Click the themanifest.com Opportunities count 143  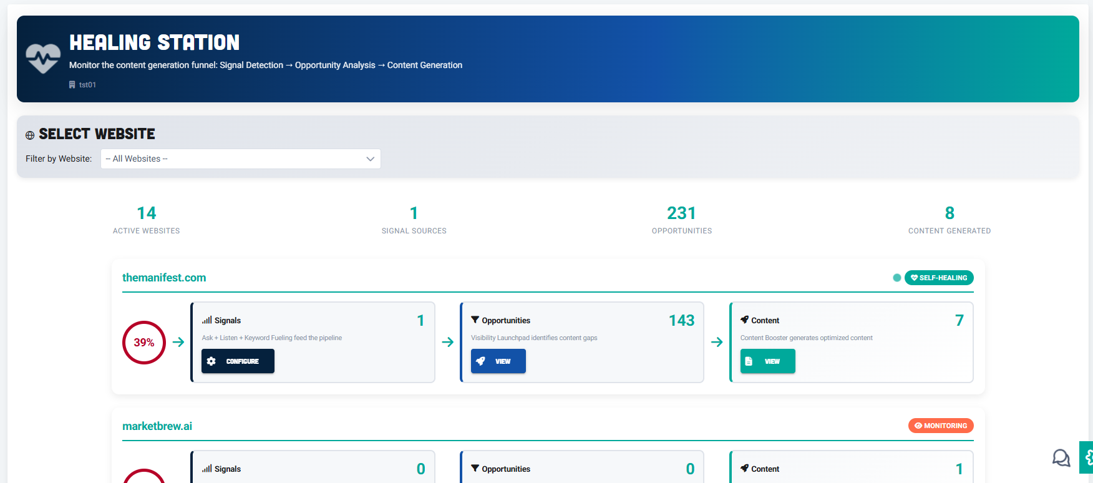[x=682, y=320]
